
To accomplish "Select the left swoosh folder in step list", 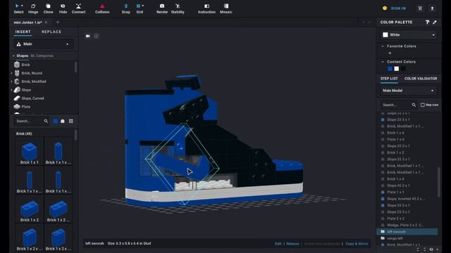I will (407, 232).
